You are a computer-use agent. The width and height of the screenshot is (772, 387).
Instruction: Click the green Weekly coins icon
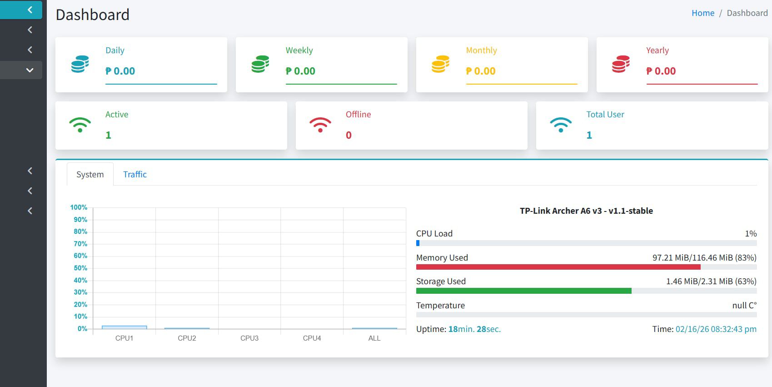pos(260,64)
